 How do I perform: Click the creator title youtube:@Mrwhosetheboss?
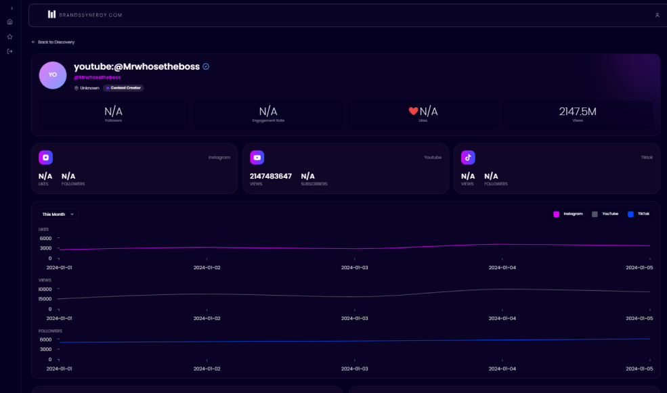(137, 67)
